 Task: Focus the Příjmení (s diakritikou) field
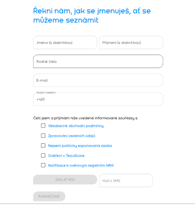point(131,43)
